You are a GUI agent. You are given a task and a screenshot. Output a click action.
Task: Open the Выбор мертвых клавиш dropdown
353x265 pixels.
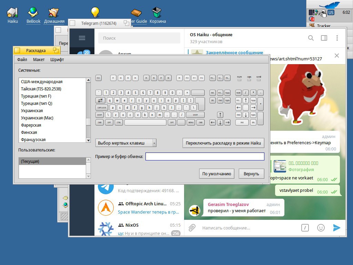click(126, 143)
